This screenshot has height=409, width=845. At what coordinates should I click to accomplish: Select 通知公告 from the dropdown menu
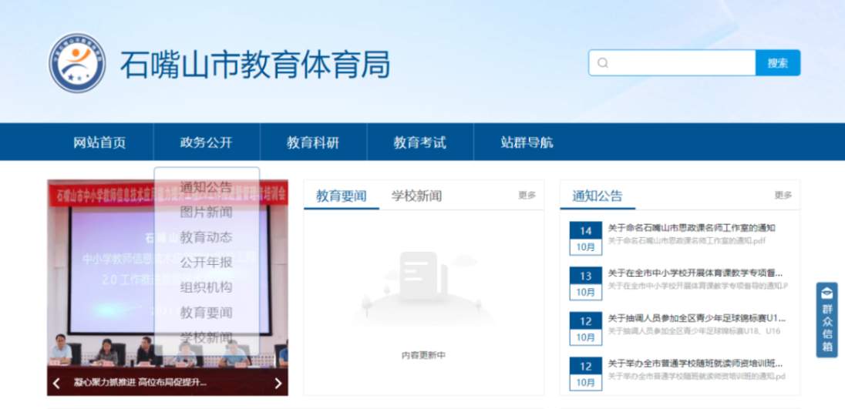206,187
